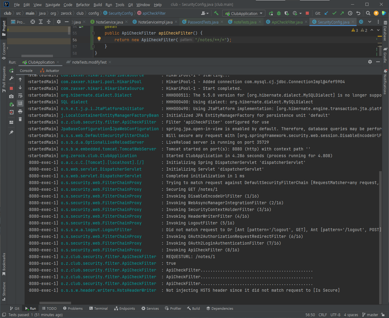Switch to the Actuator tab
Screen dimensions: 389x318
point(50,71)
